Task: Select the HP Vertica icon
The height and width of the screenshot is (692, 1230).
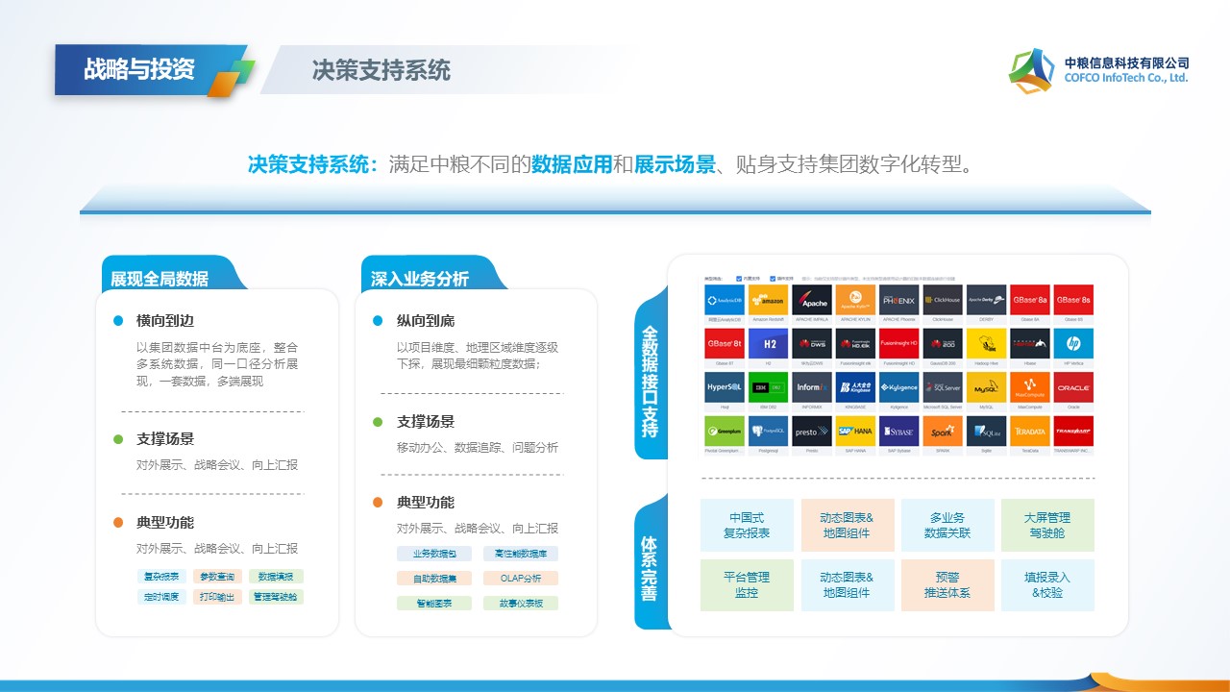Action: click(1073, 343)
